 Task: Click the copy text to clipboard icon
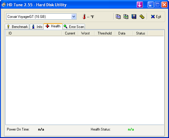(118, 17)
